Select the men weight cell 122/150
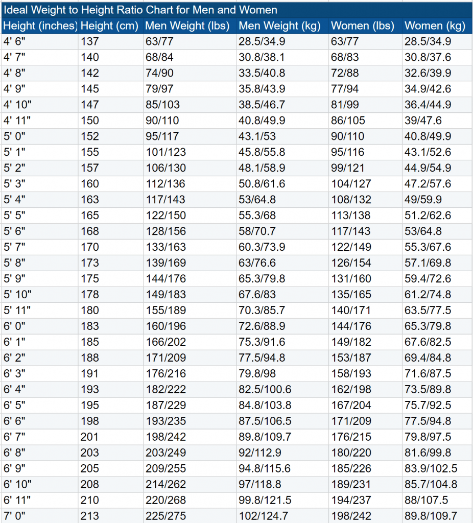This screenshot has height=523, width=473. click(190, 215)
